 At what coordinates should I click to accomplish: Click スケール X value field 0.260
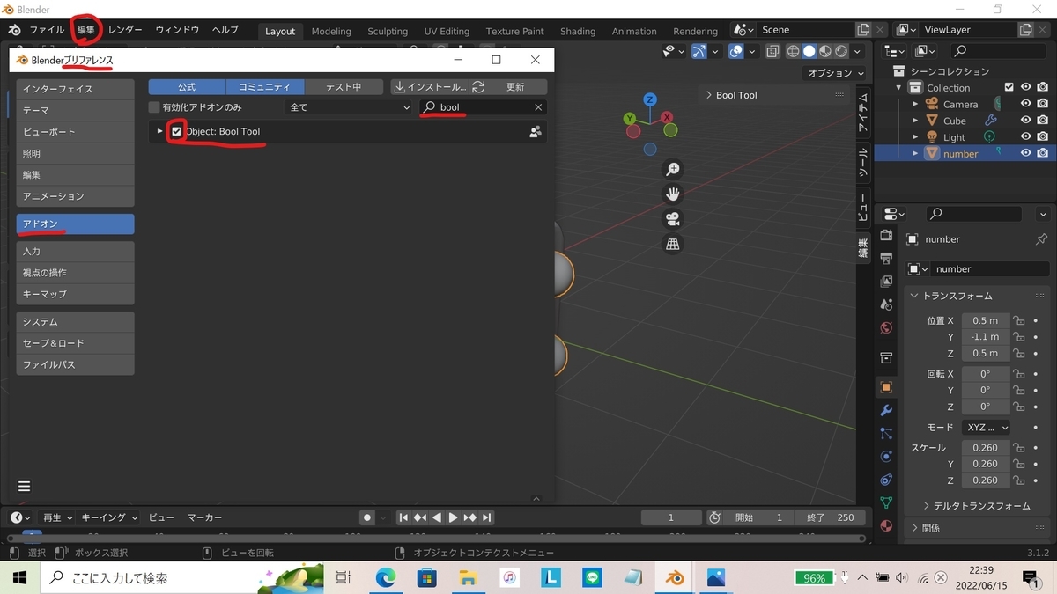986,447
